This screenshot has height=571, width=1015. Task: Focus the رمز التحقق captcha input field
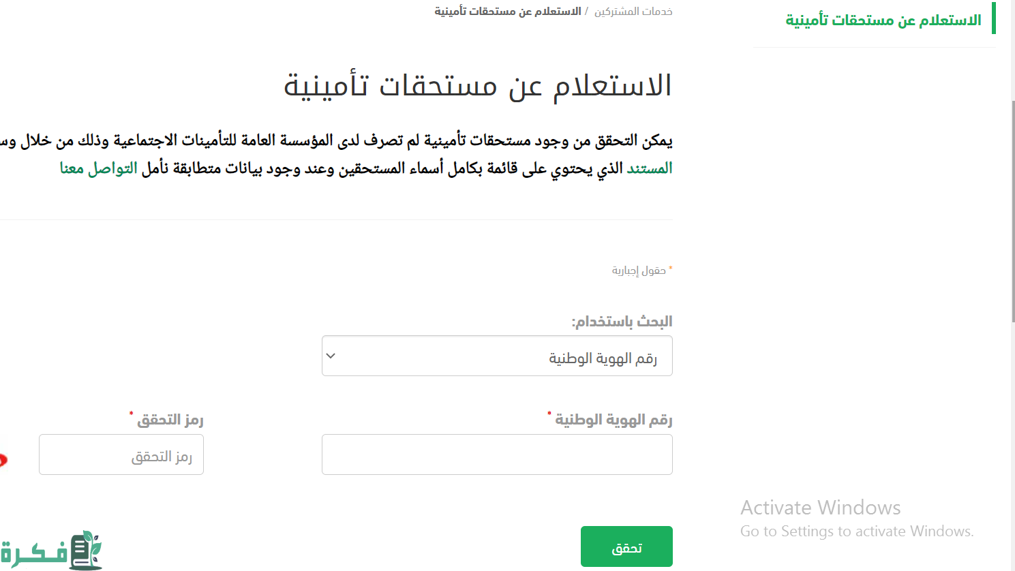(121, 454)
